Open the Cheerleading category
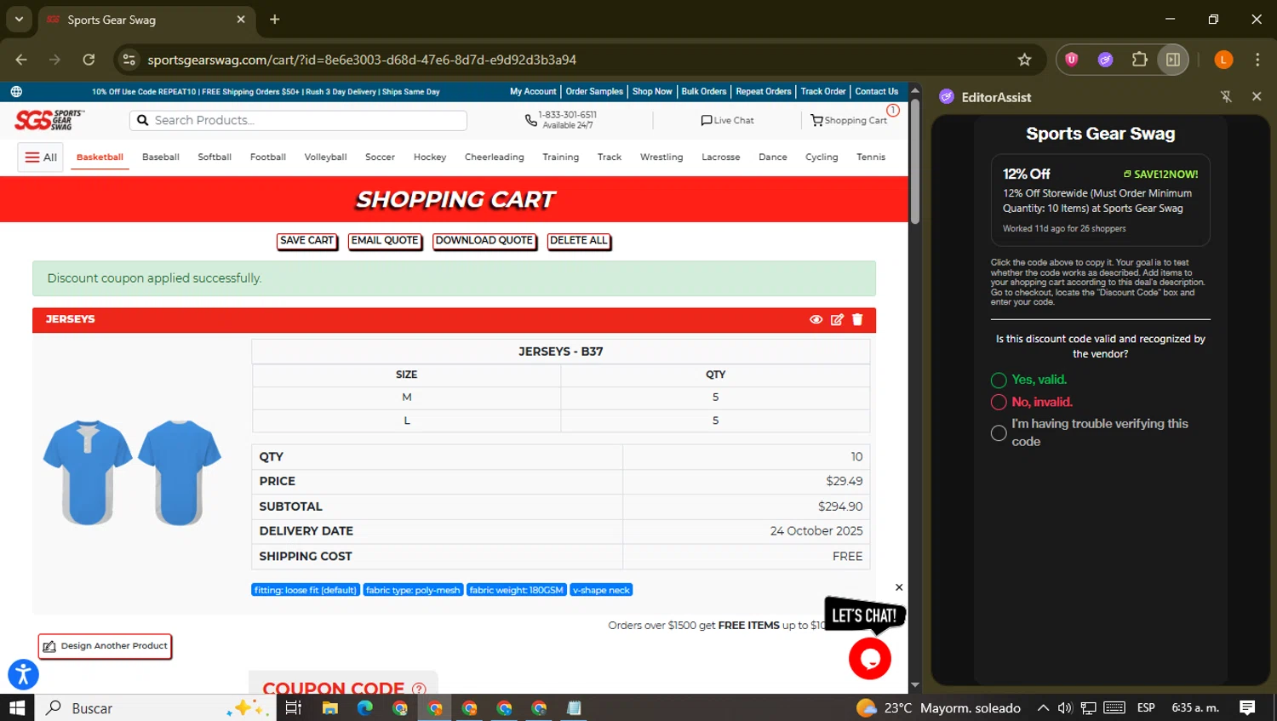This screenshot has width=1277, height=721. point(495,157)
